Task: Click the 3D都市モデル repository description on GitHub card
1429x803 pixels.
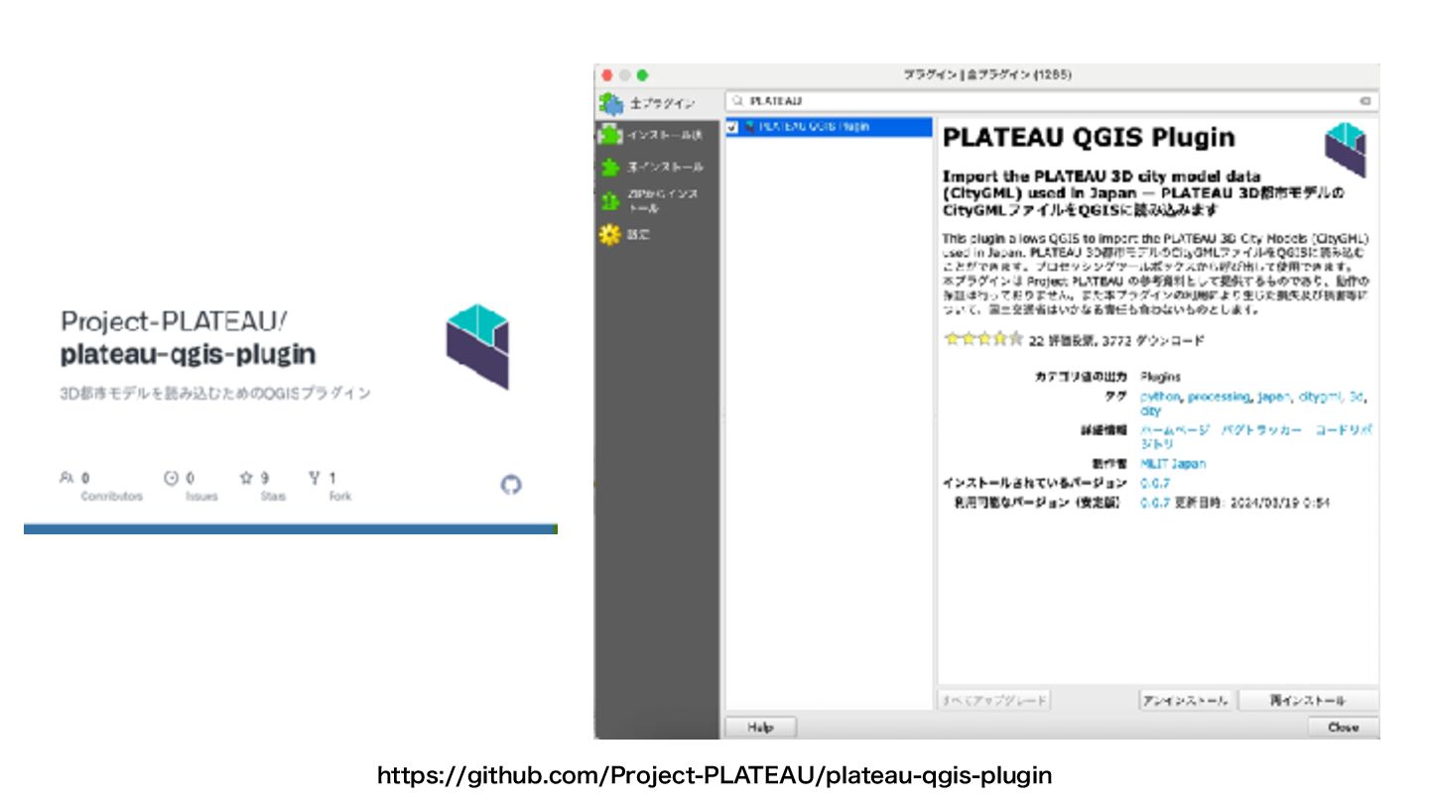Action: tap(215, 394)
